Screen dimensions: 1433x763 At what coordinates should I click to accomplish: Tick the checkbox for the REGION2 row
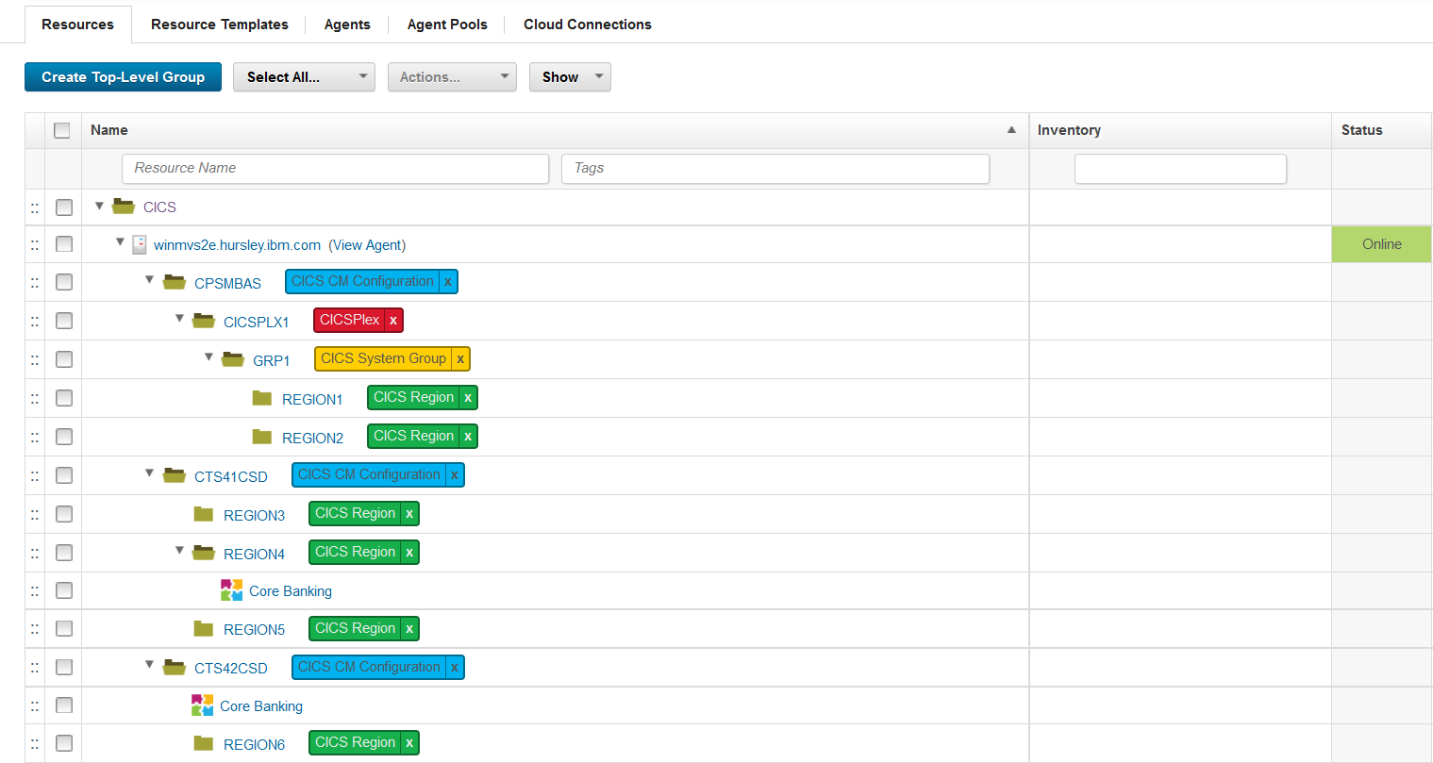click(x=64, y=437)
